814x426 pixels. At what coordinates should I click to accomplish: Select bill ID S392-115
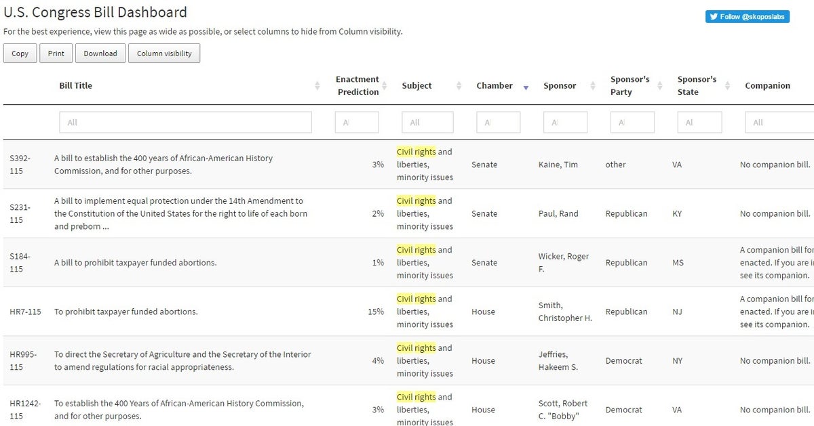(x=20, y=165)
